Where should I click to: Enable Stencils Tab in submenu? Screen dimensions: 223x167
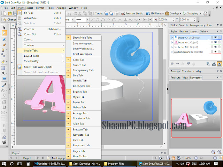[x=83, y=81]
